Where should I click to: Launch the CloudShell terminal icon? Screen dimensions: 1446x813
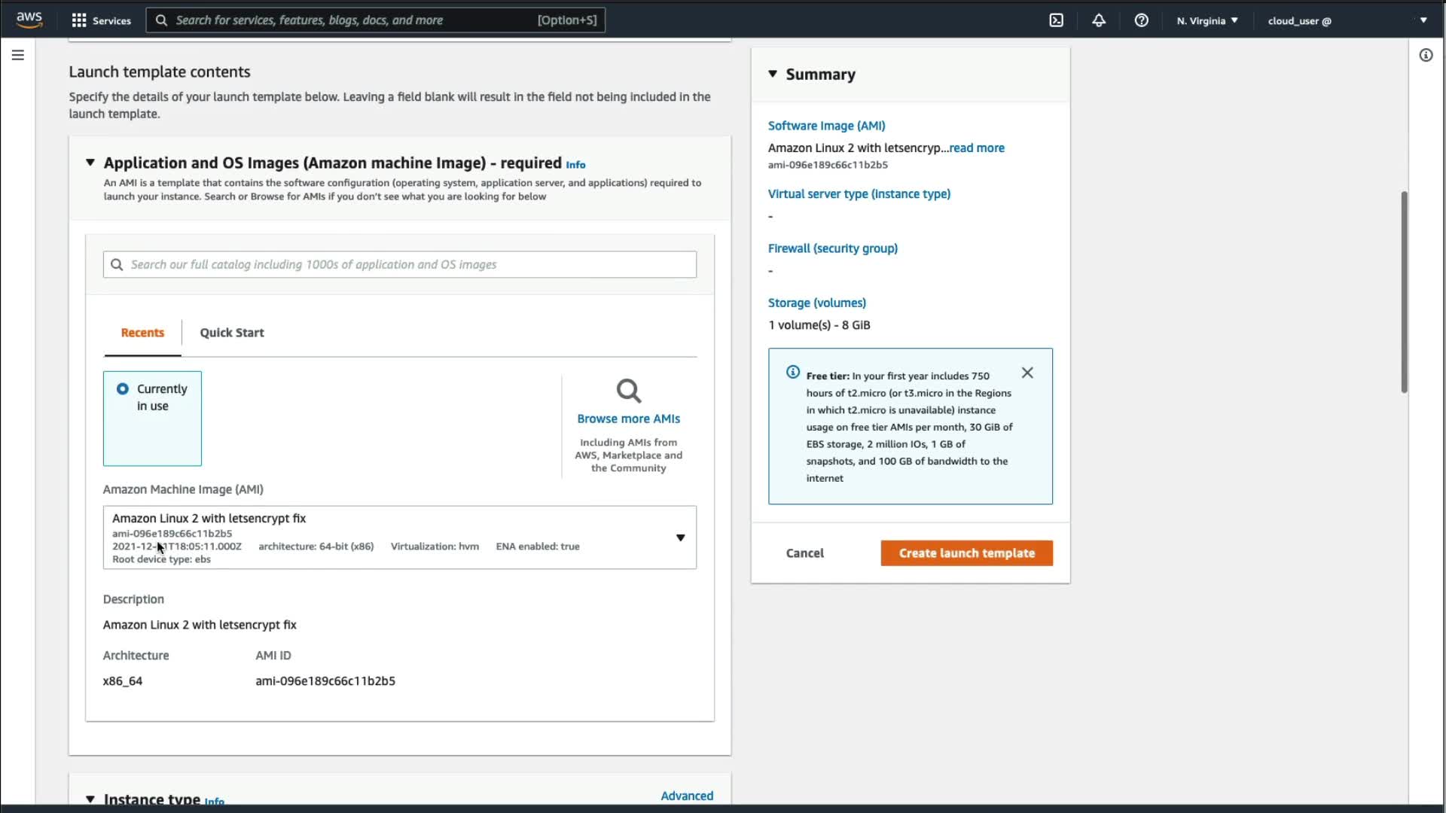[x=1056, y=20]
